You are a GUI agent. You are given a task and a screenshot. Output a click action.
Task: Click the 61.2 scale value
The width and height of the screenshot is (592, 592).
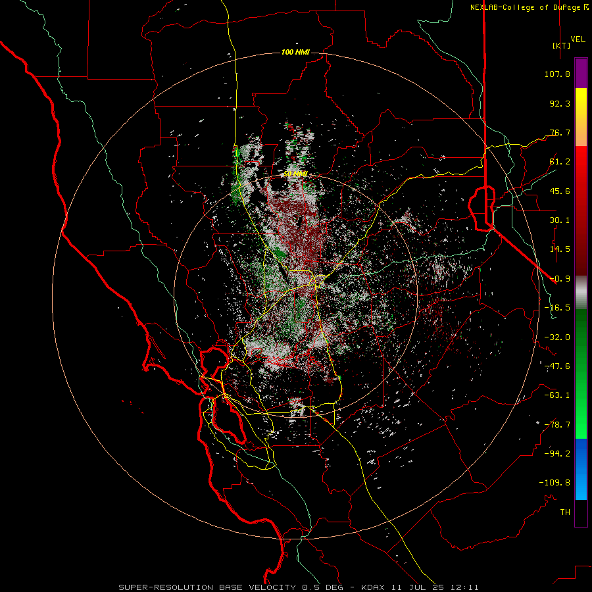tap(560, 162)
